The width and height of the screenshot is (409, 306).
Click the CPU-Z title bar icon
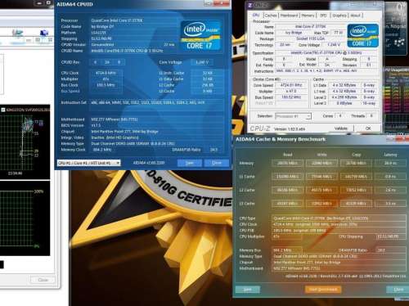250,5
